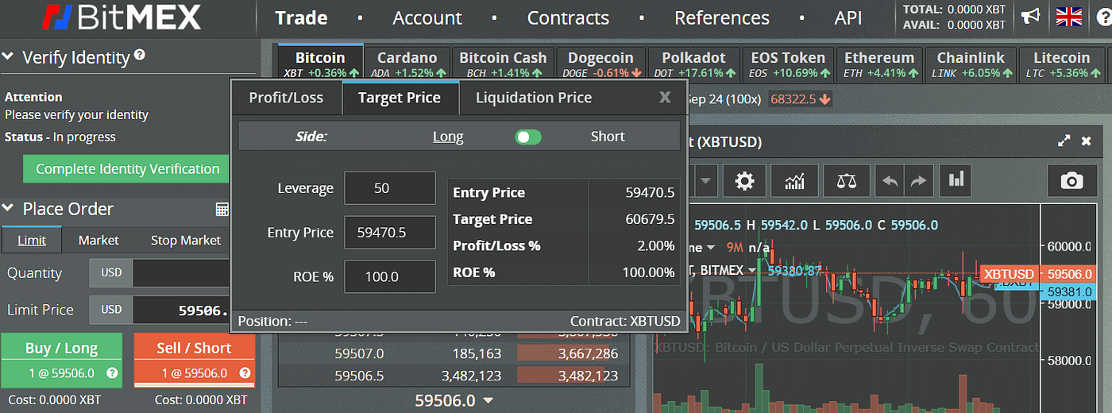The width and height of the screenshot is (1112, 413).
Task: Toggle the Long/Short side switch
Action: click(x=528, y=137)
